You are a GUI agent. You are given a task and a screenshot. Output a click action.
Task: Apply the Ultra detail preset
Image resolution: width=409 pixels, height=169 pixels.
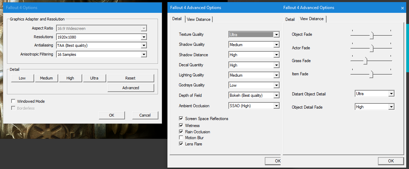click(94, 78)
